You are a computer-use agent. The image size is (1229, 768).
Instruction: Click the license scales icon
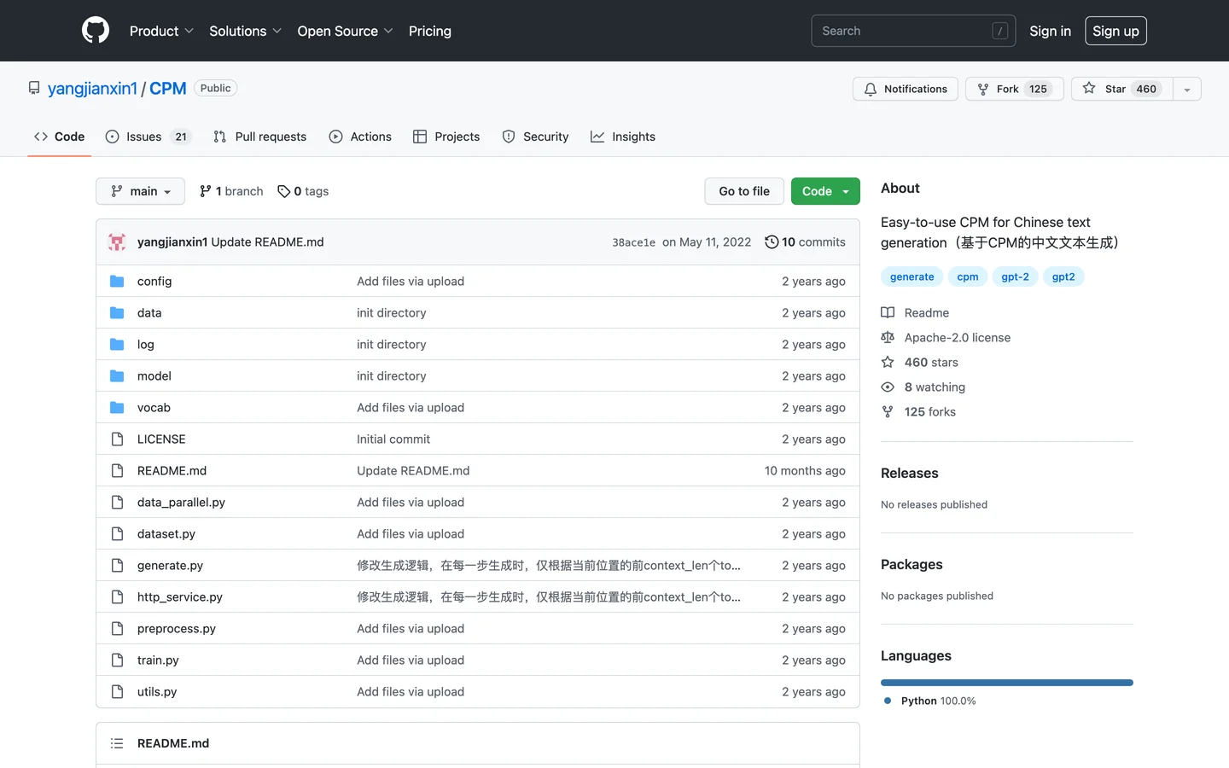tap(888, 337)
